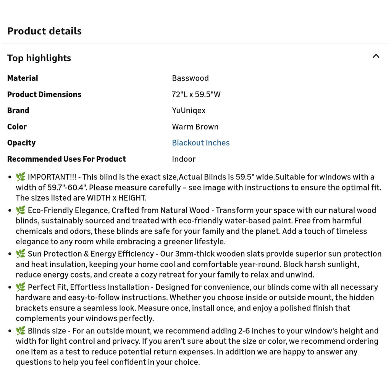Click leaf icon beside Eco-Friendly Elegance bullet
391x391 pixels.
(x=21, y=210)
